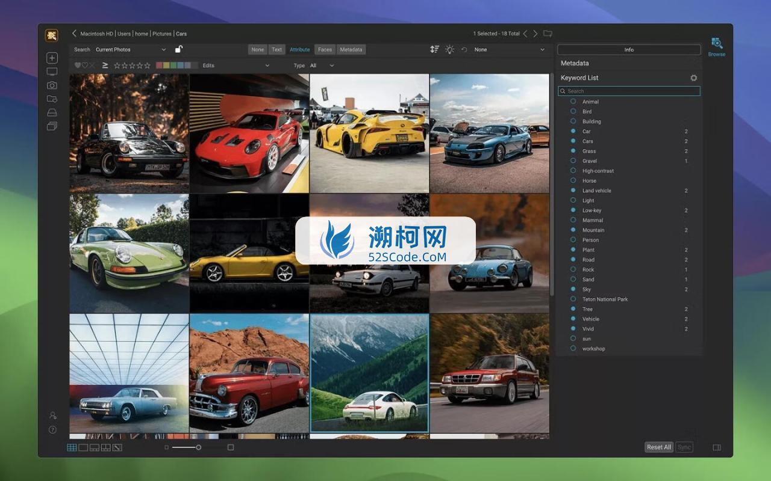This screenshot has width=771, height=481.
Task: Toggle the Animal keyword circle
Action: coord(573,102)
